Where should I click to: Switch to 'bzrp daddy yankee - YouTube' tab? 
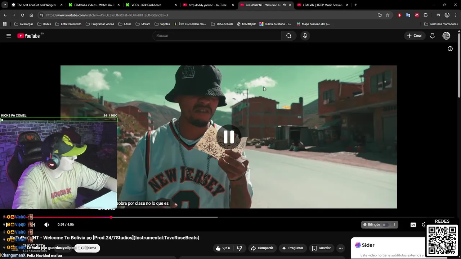209,5
